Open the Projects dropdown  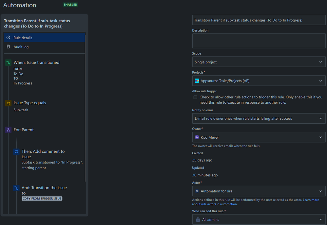click(x=259, y=81)
